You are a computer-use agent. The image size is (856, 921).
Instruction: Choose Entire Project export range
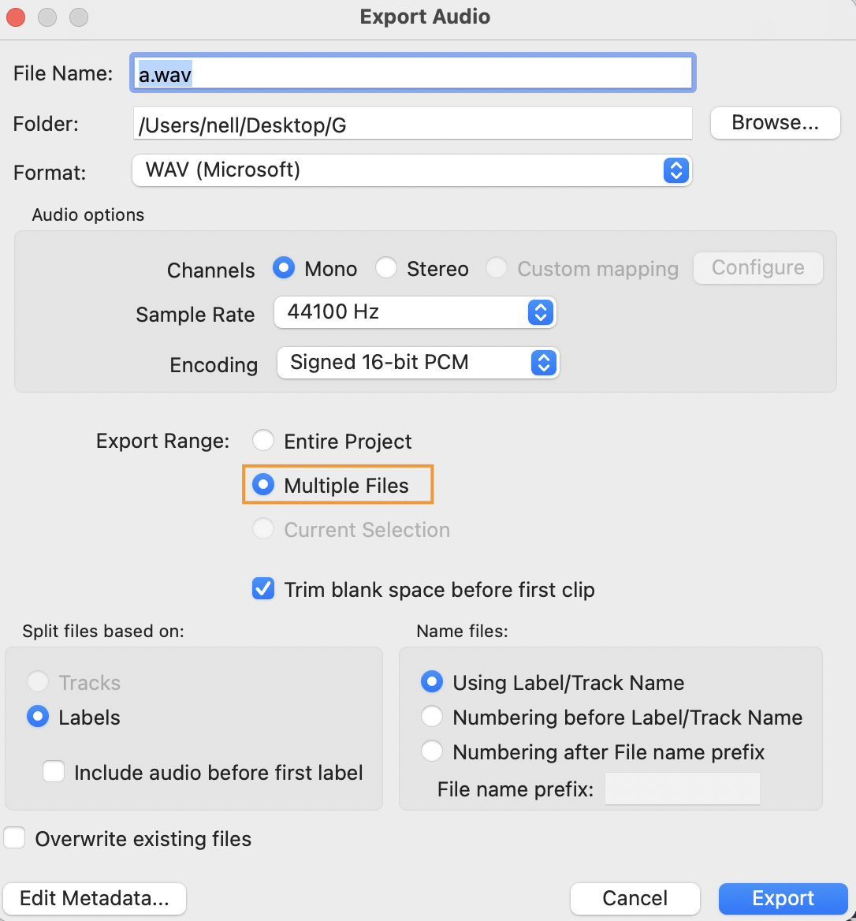coord(263,442)
